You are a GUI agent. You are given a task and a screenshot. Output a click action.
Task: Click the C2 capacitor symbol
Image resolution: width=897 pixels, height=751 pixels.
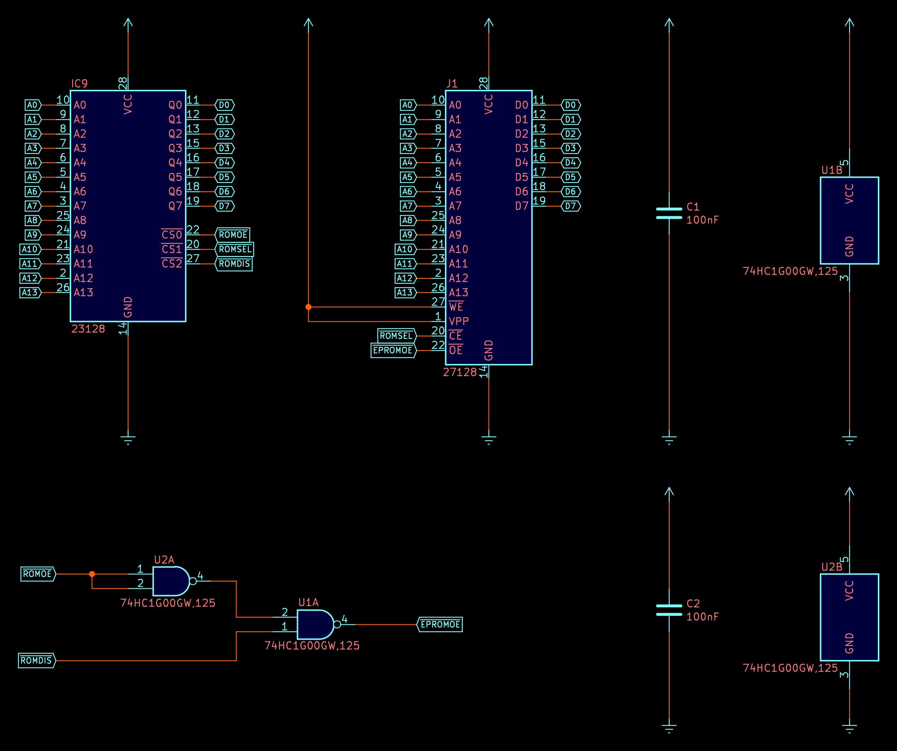(x=669, y=610)
